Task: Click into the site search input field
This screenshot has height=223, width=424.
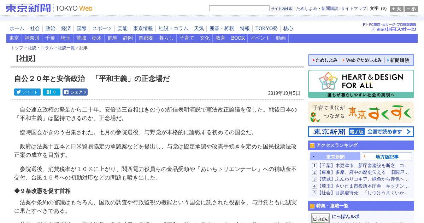Action: click(239, 8)
